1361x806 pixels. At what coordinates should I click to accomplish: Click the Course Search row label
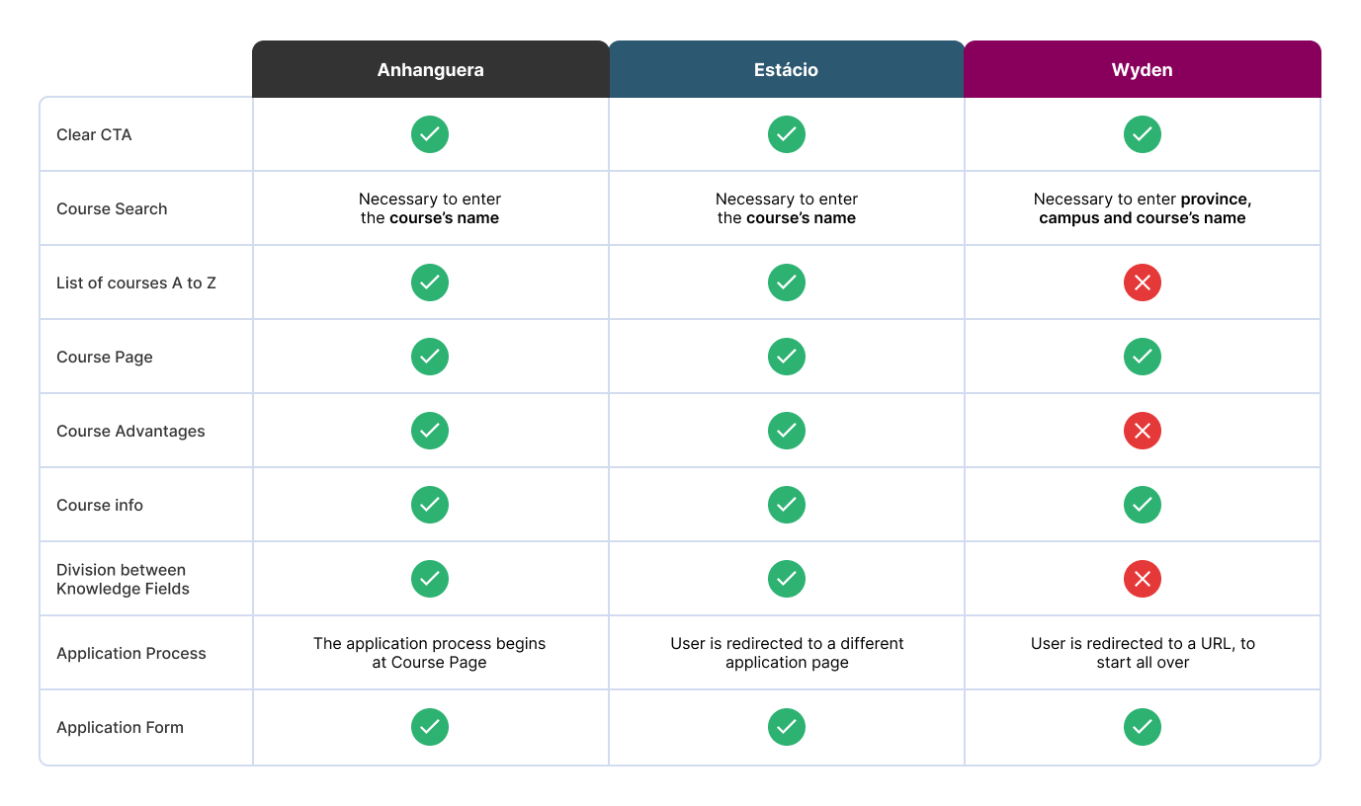[112, 208]
